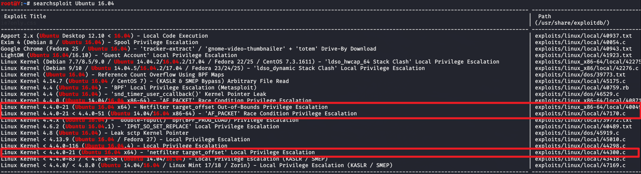The width and height of the screenshot is (641, 174).
Task: Click path exploits/linux/local/44298.c
Action: tap(580, 146)
